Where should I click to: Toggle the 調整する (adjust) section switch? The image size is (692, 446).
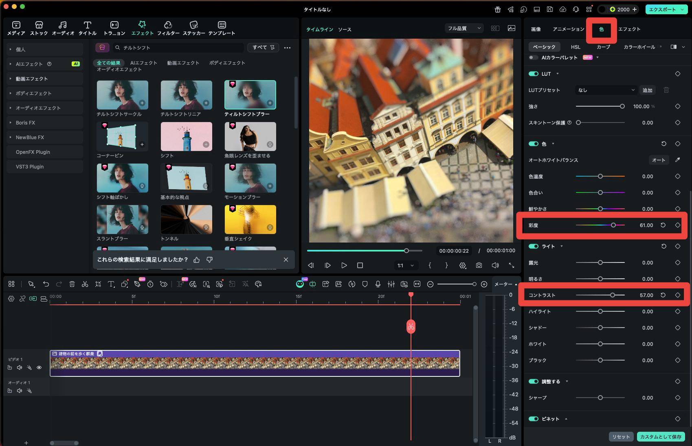click(x=533, y=381)
